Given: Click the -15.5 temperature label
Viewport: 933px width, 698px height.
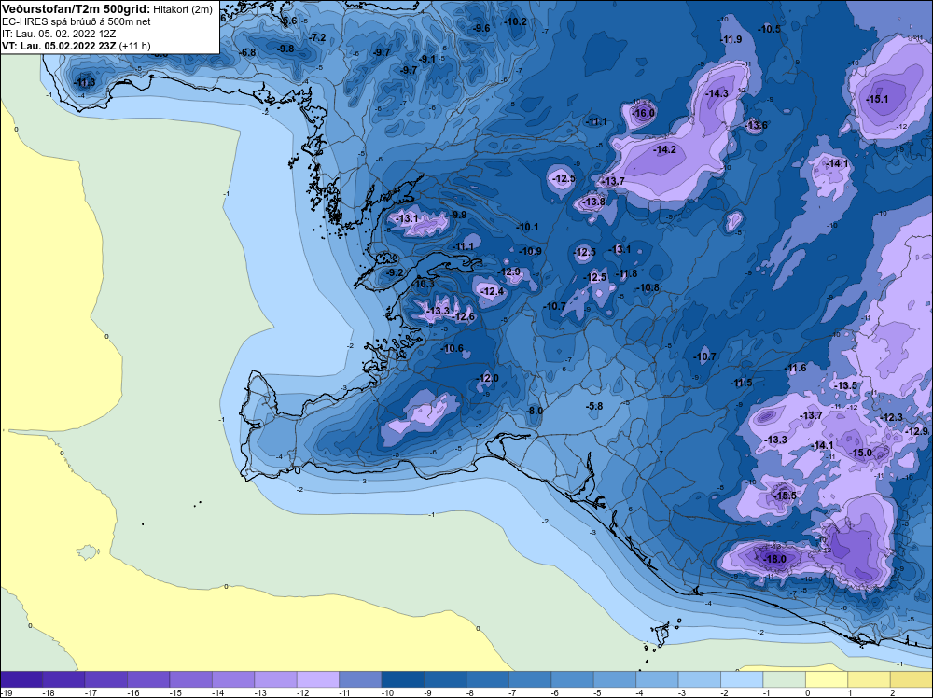Looking at the screenshot, I should coord(785,496).
